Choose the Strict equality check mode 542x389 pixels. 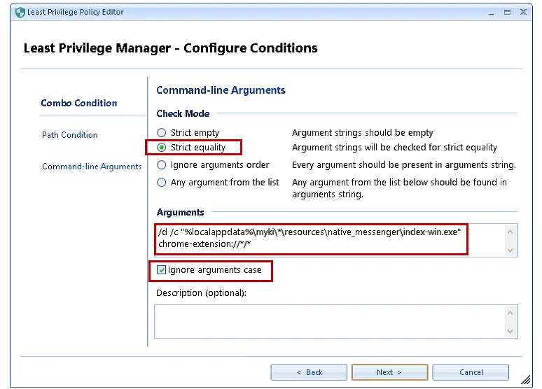(x=162, y=148)
